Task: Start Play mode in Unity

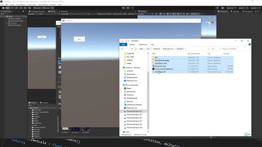Action: (124, 8)
